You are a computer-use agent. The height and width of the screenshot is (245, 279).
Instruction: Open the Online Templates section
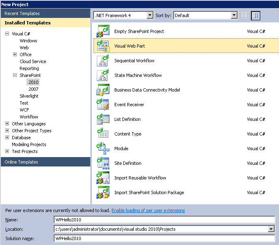(x=46, y=162)
